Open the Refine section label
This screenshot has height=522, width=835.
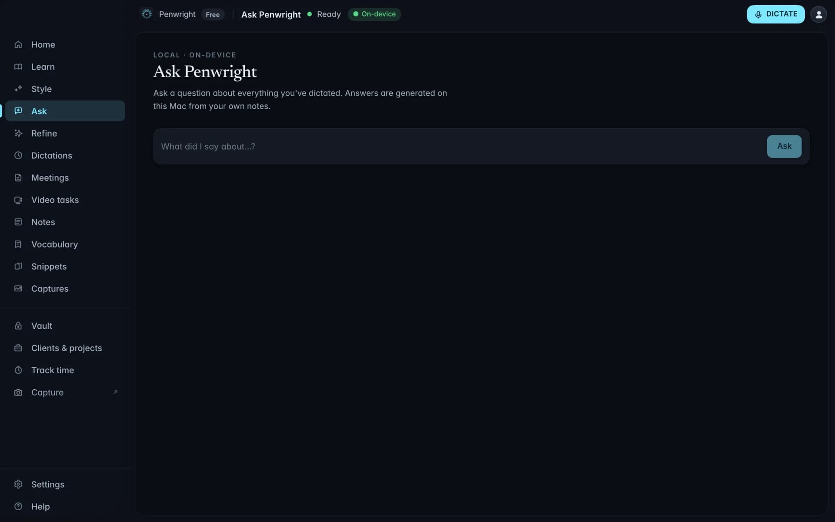44,133
